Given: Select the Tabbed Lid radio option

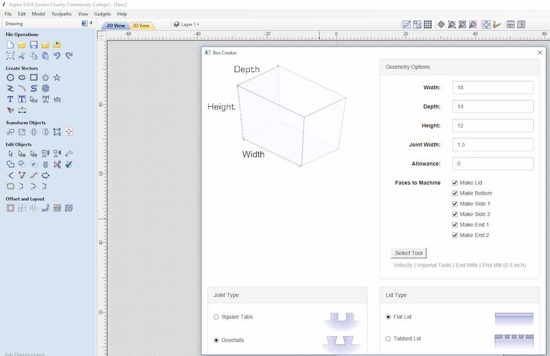Looking at the screenshot, I should tap(388, 339).
